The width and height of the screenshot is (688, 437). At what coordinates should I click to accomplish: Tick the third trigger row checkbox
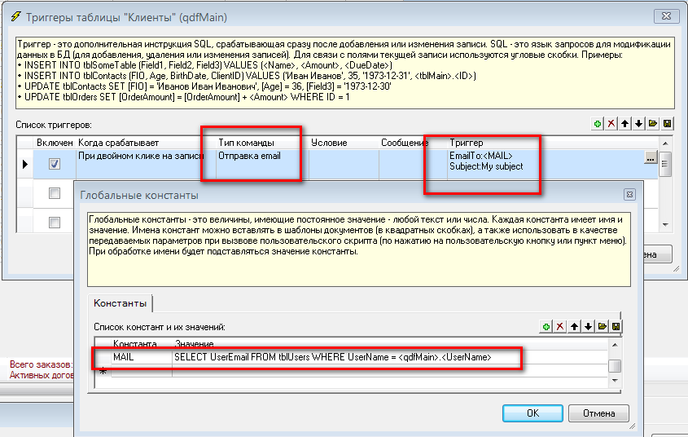[x=55, y=222]
